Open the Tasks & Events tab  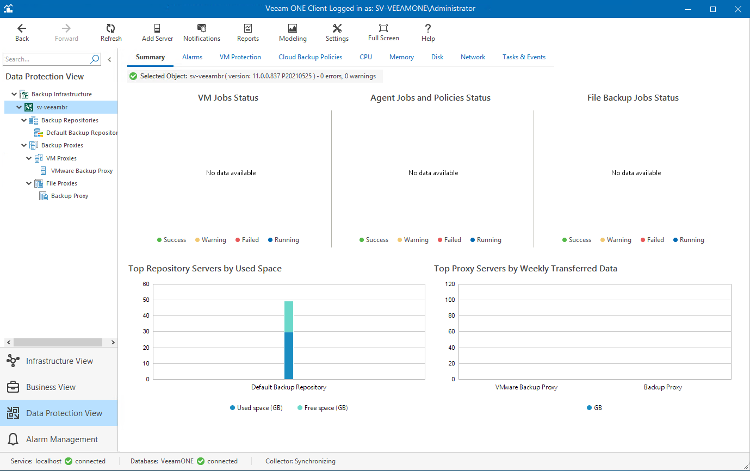(524, 57)
